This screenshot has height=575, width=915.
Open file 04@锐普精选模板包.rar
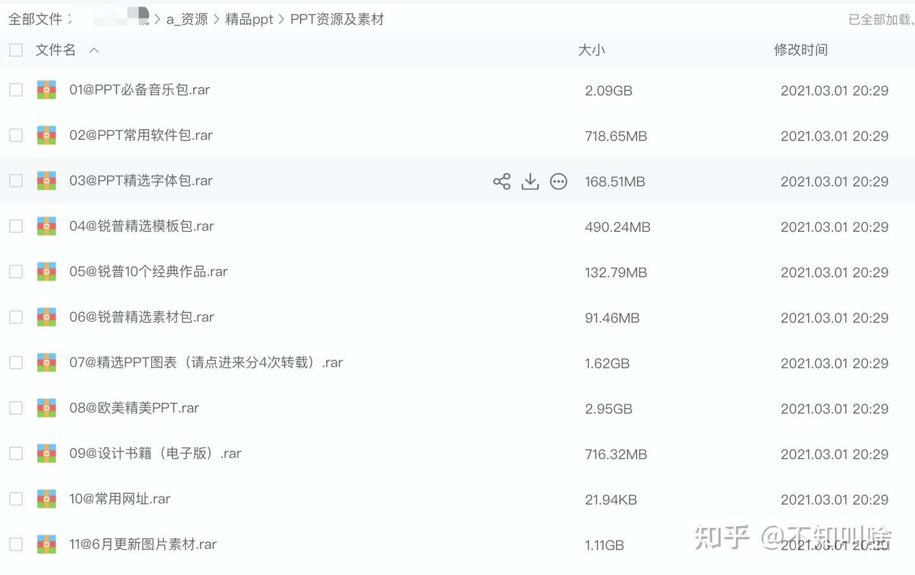[x=142, y=226]
